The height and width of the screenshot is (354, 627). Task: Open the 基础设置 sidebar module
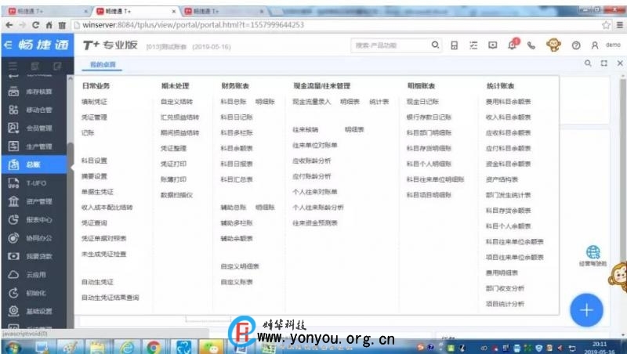click(x=34, y=311)
